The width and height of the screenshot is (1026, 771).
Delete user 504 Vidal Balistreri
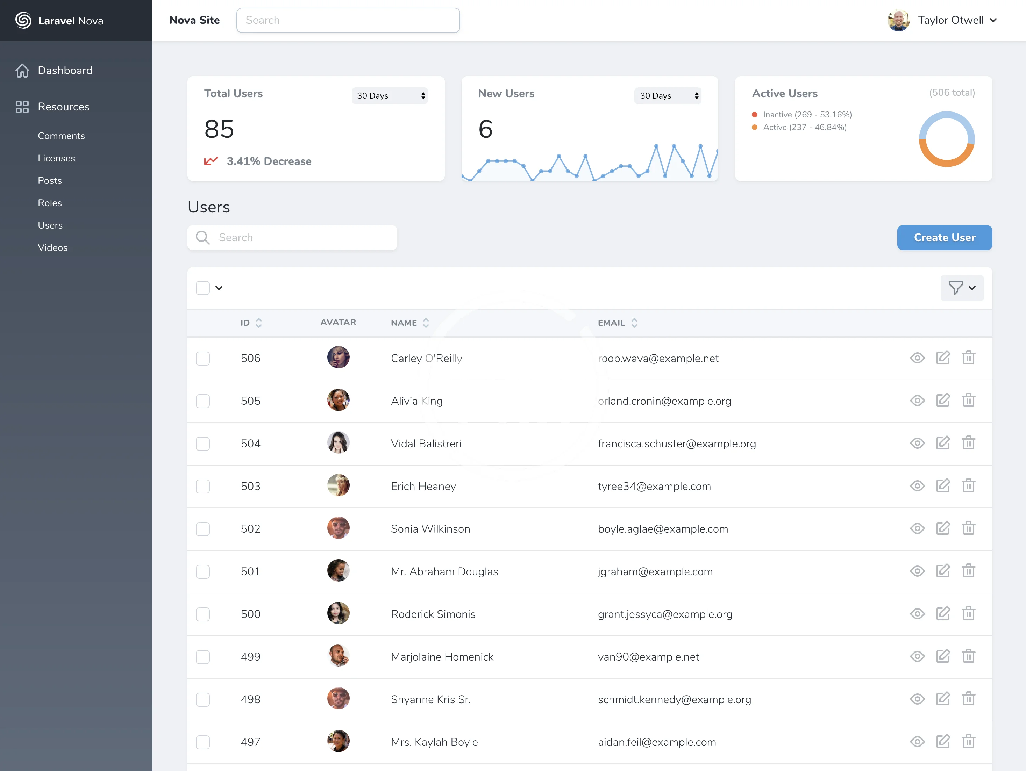click(969, 443)
